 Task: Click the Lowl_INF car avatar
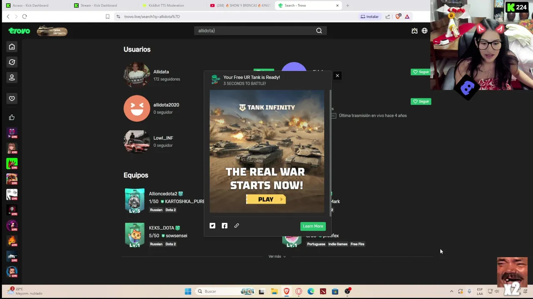point(137,142)
